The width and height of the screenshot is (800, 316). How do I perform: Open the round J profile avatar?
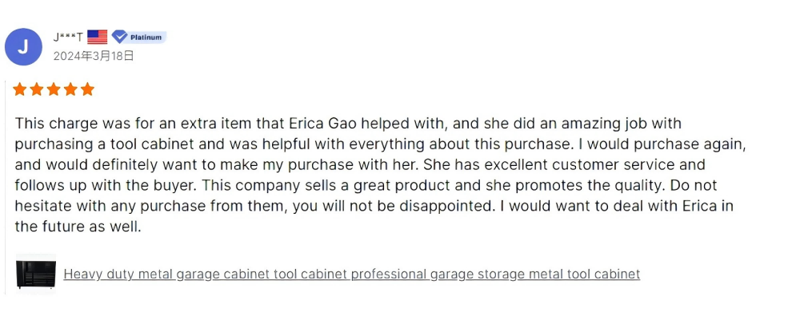pyautogui.click(x=23, y=47)
